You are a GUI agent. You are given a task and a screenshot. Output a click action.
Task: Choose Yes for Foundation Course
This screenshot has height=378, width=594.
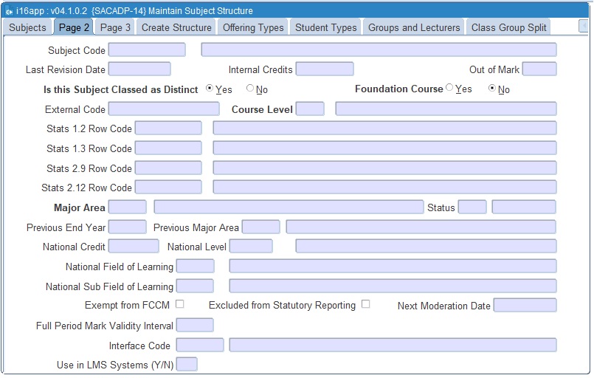point(449,89)
